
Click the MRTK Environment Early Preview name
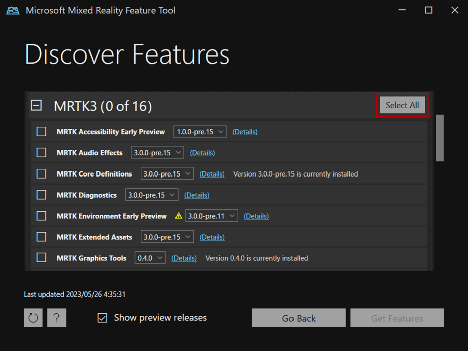click(112, 216)
